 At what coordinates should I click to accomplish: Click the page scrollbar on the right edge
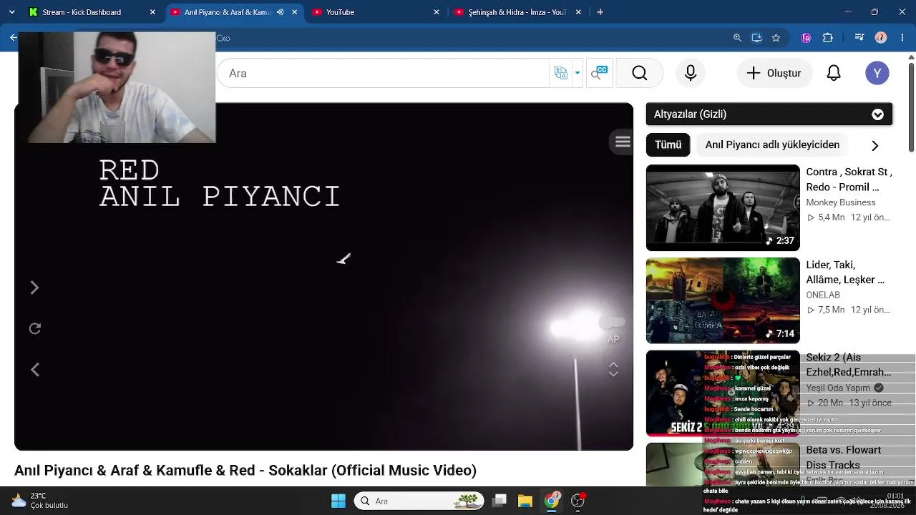point(911,107)
